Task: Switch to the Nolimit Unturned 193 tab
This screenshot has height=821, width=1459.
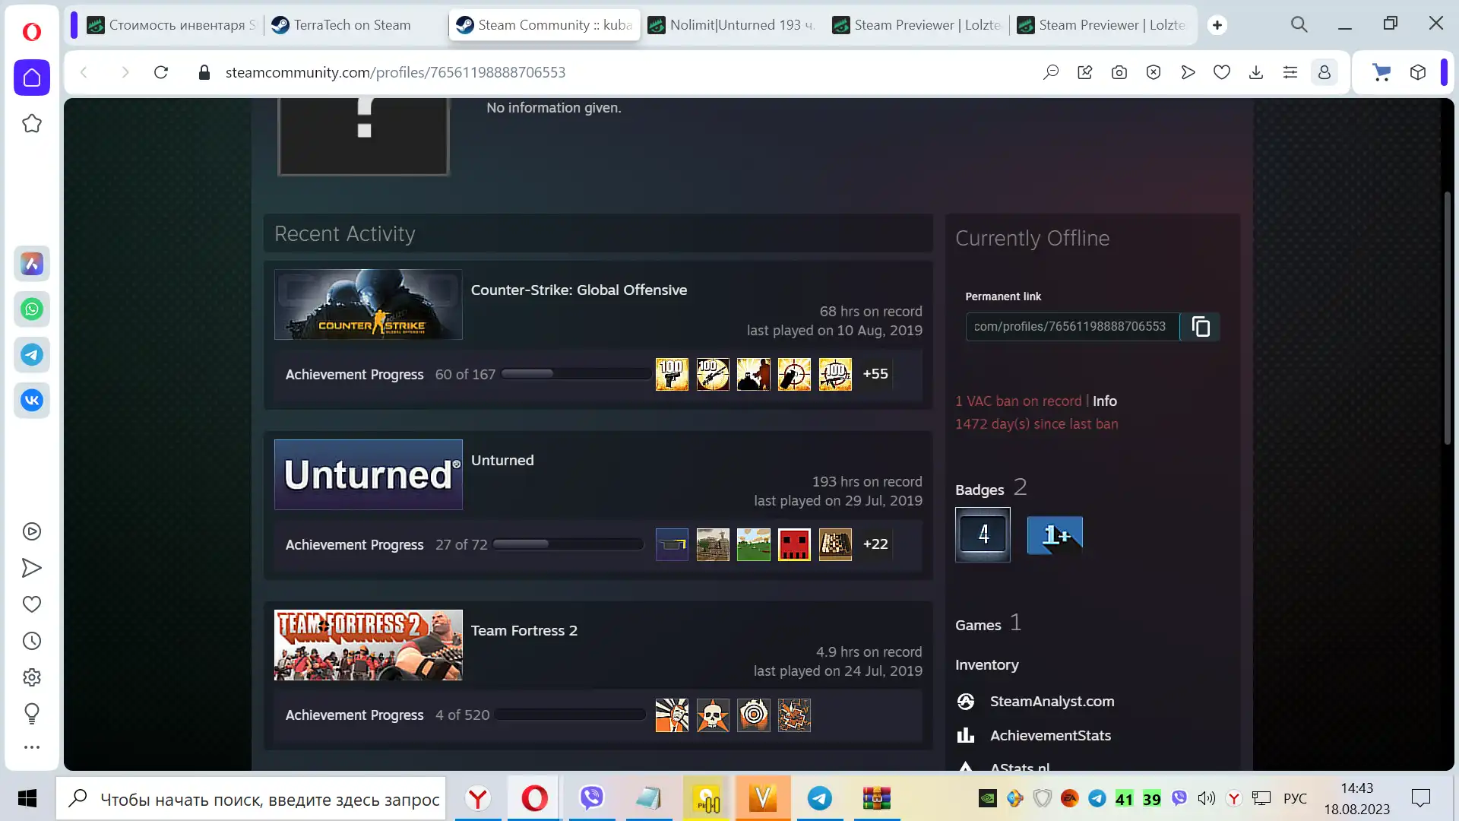Action: (x=733, y=25)
